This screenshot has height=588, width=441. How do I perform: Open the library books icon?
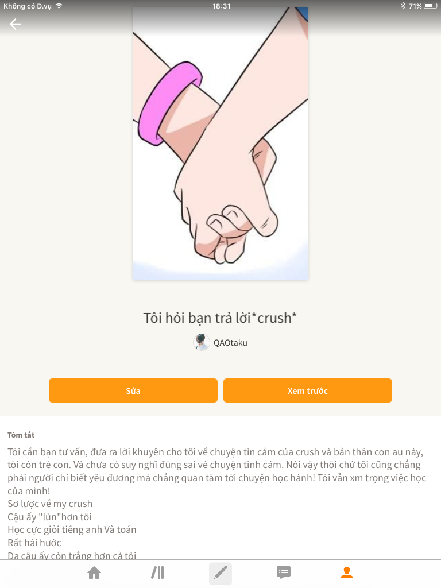(x=157, y=572)
